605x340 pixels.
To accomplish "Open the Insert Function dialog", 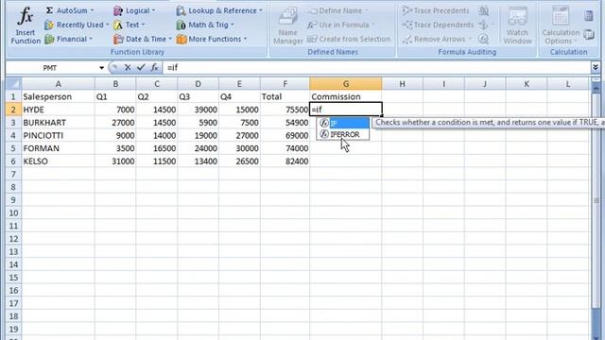I will 26,25.
